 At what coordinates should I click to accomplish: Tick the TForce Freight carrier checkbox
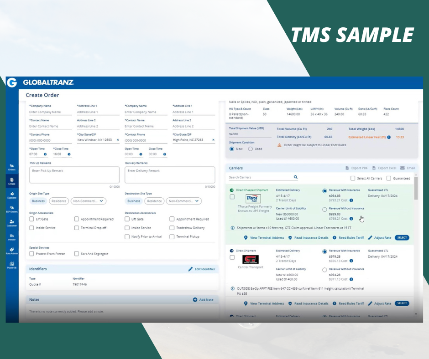coord(232,197)
